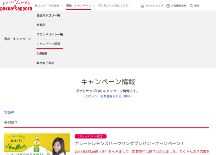Open the おいしい!ひらめき menu
Image resolution: width=216 pixels, height=155 pixels.
47,5
